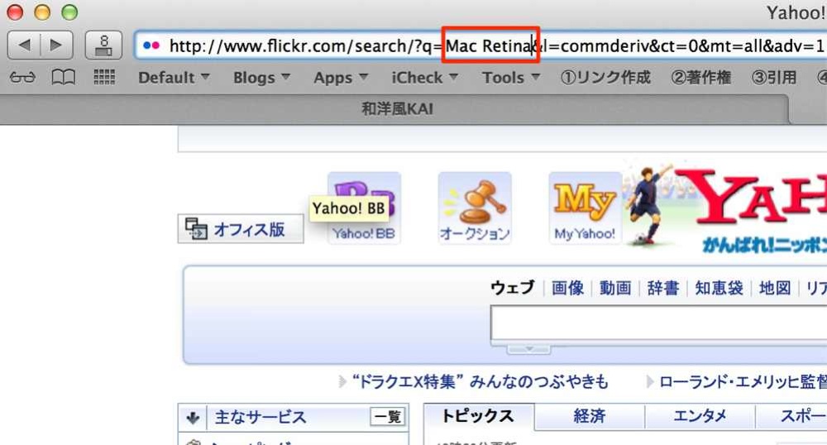827x445 pixels.
Task: Open the オークション auction icon
Action: point(475,208)
